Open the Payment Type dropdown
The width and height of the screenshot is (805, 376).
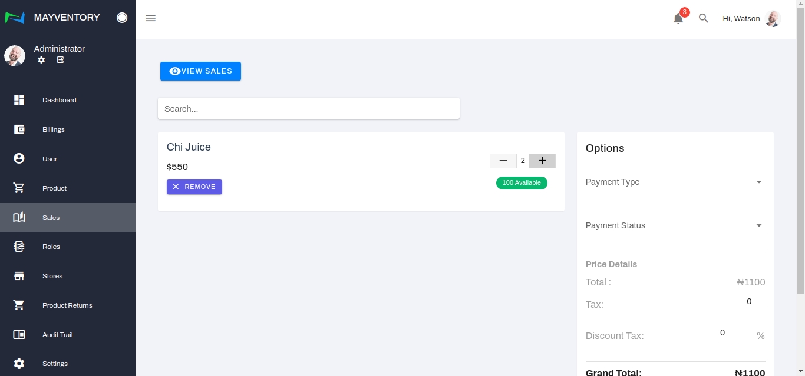click(675, 182)
